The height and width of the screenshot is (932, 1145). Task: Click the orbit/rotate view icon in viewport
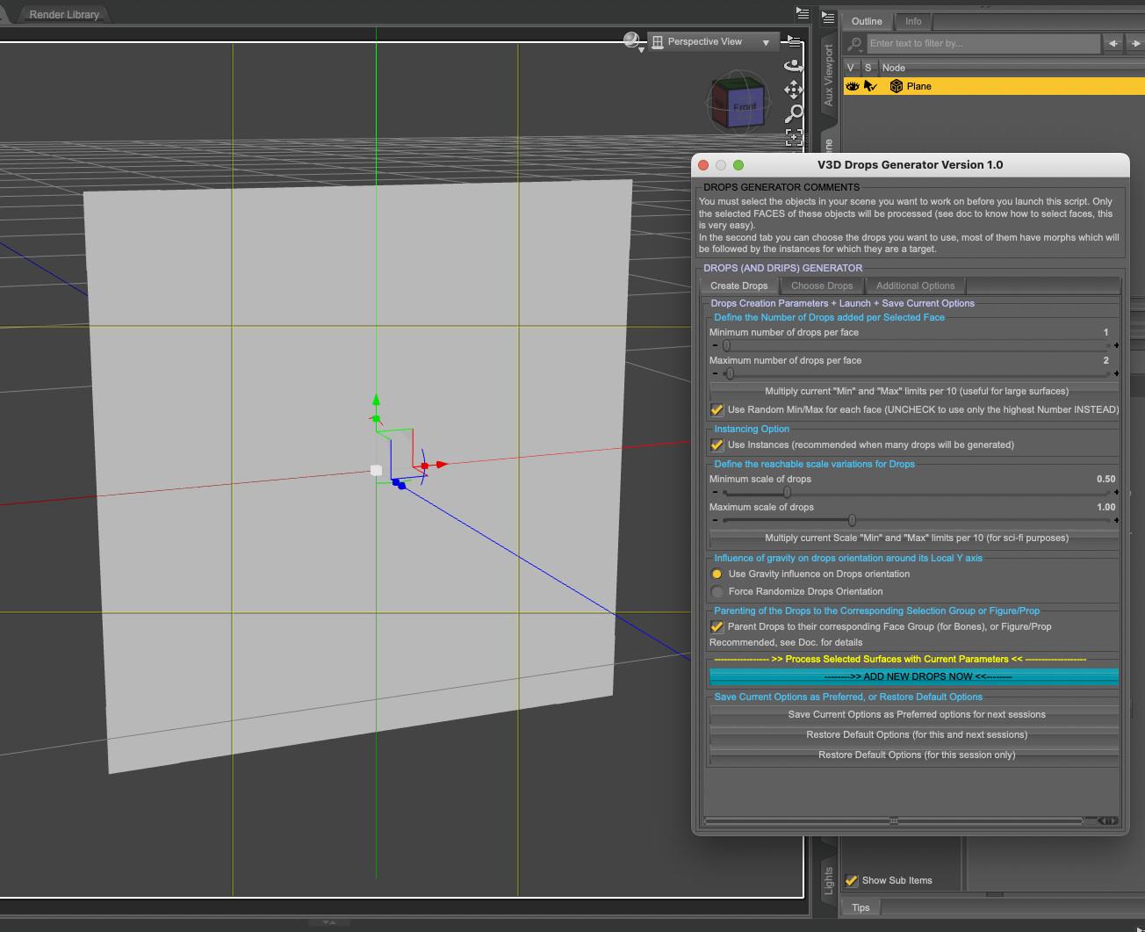coord(794,66)
